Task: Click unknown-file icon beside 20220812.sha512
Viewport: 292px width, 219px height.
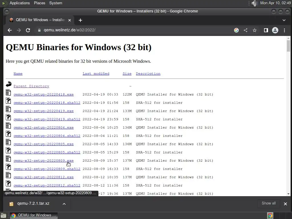Action: (x=8, y=183)
